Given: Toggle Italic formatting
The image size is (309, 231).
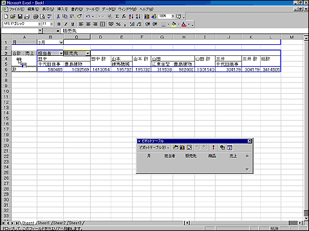Looking at the screenshot, I should (66, 24).
